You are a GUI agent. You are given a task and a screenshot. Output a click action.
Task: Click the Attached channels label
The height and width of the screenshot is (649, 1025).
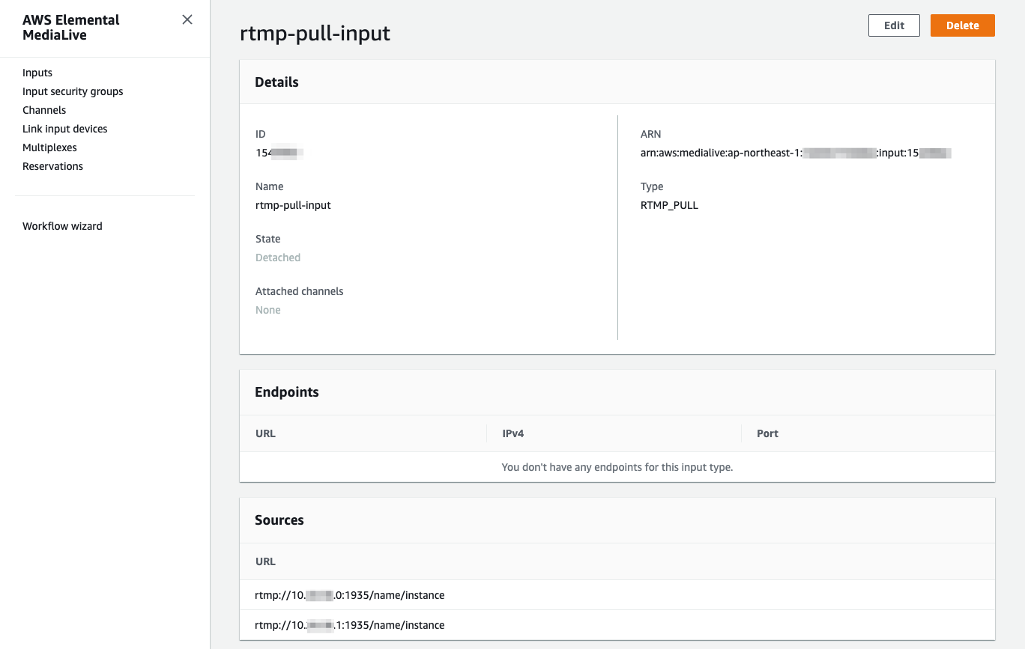300,291
